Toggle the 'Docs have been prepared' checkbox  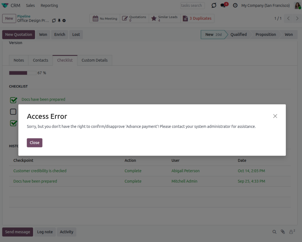13,100
